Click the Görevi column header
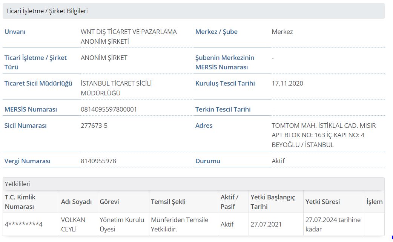 point(109,202)
